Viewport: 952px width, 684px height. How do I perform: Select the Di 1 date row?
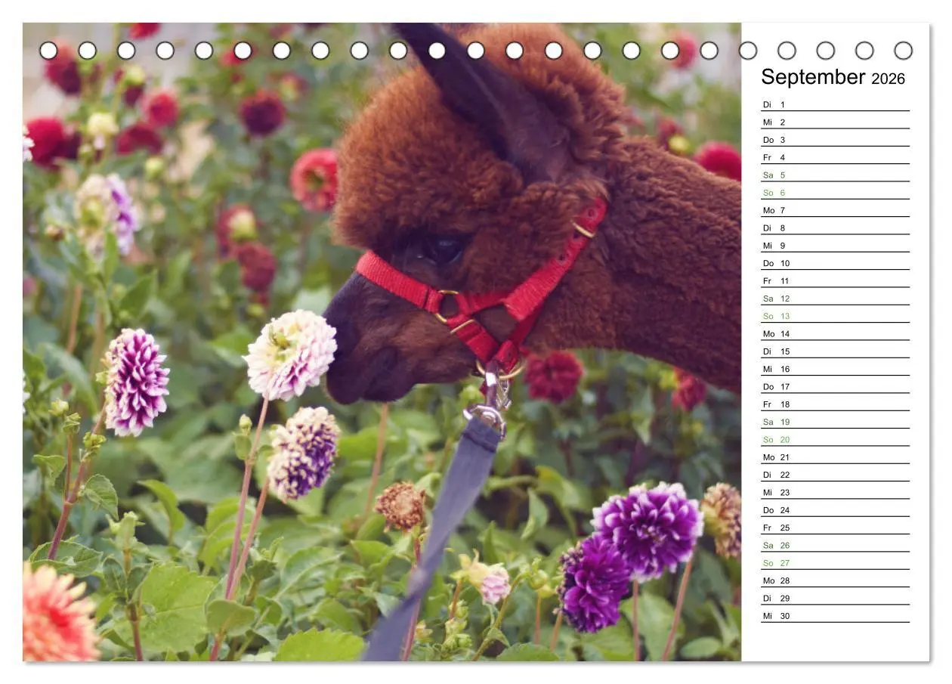835,104
